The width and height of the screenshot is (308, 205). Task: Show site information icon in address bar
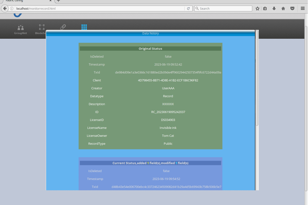click(12, 8)
